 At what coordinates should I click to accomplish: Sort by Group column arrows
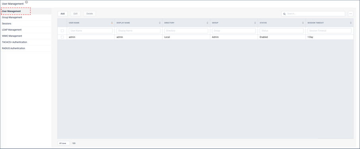(x=255, y=23)
